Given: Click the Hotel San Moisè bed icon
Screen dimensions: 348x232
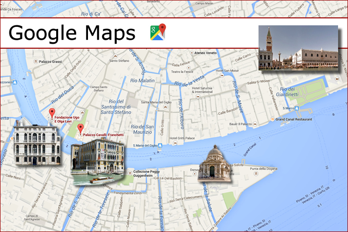Looking at the screenshot, I should [222, 75].
